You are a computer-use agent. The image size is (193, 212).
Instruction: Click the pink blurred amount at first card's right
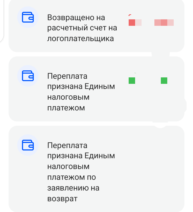(x=164, y=23)
